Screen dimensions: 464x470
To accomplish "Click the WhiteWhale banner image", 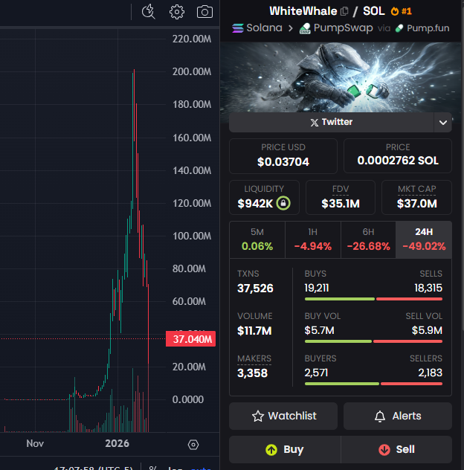I will [x=341, y=77].
